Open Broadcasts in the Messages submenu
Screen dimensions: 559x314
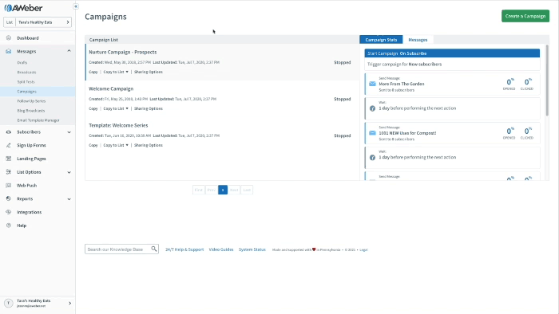coord(26,73)
